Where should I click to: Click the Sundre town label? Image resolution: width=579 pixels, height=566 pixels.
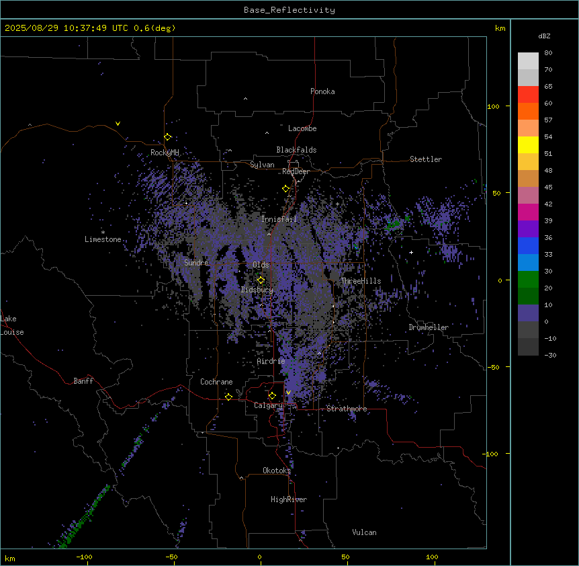(196, 263)
